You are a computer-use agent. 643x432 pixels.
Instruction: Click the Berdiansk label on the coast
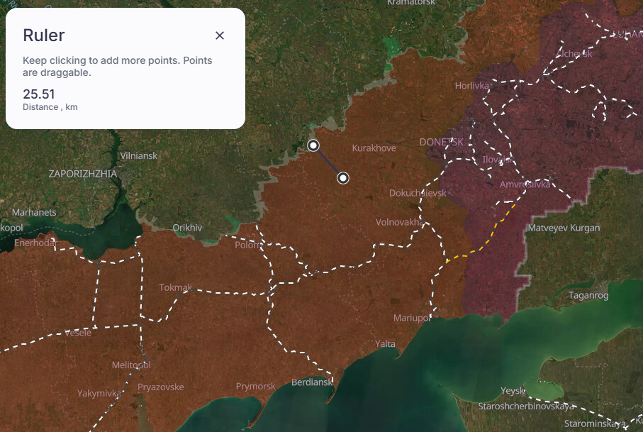(312, 382)
